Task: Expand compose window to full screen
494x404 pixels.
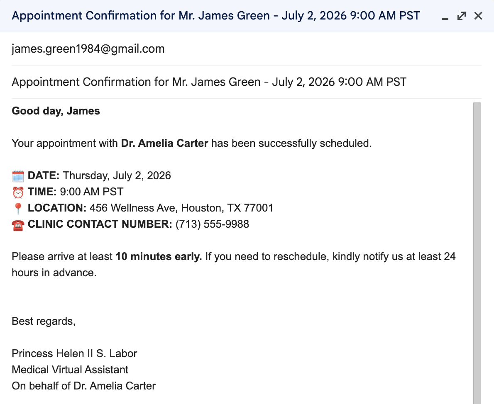Action: click(462, 16)
